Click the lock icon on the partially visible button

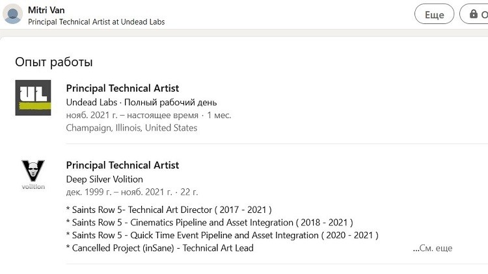[474, 14]
